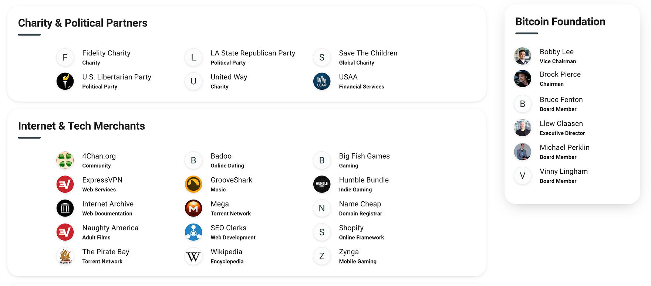This screenshot has height=286, width=651.
Task: Click the Naughty America red logo icon
Action: [x=65, y=232]
